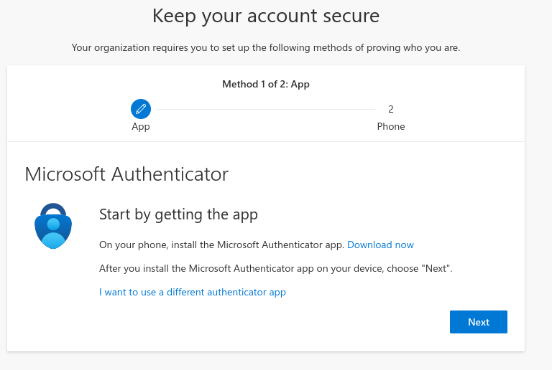Screen dimensions: 552x370
Task: Click the quoted word "Next" in the instructions
Action: (x=434, y=268)
